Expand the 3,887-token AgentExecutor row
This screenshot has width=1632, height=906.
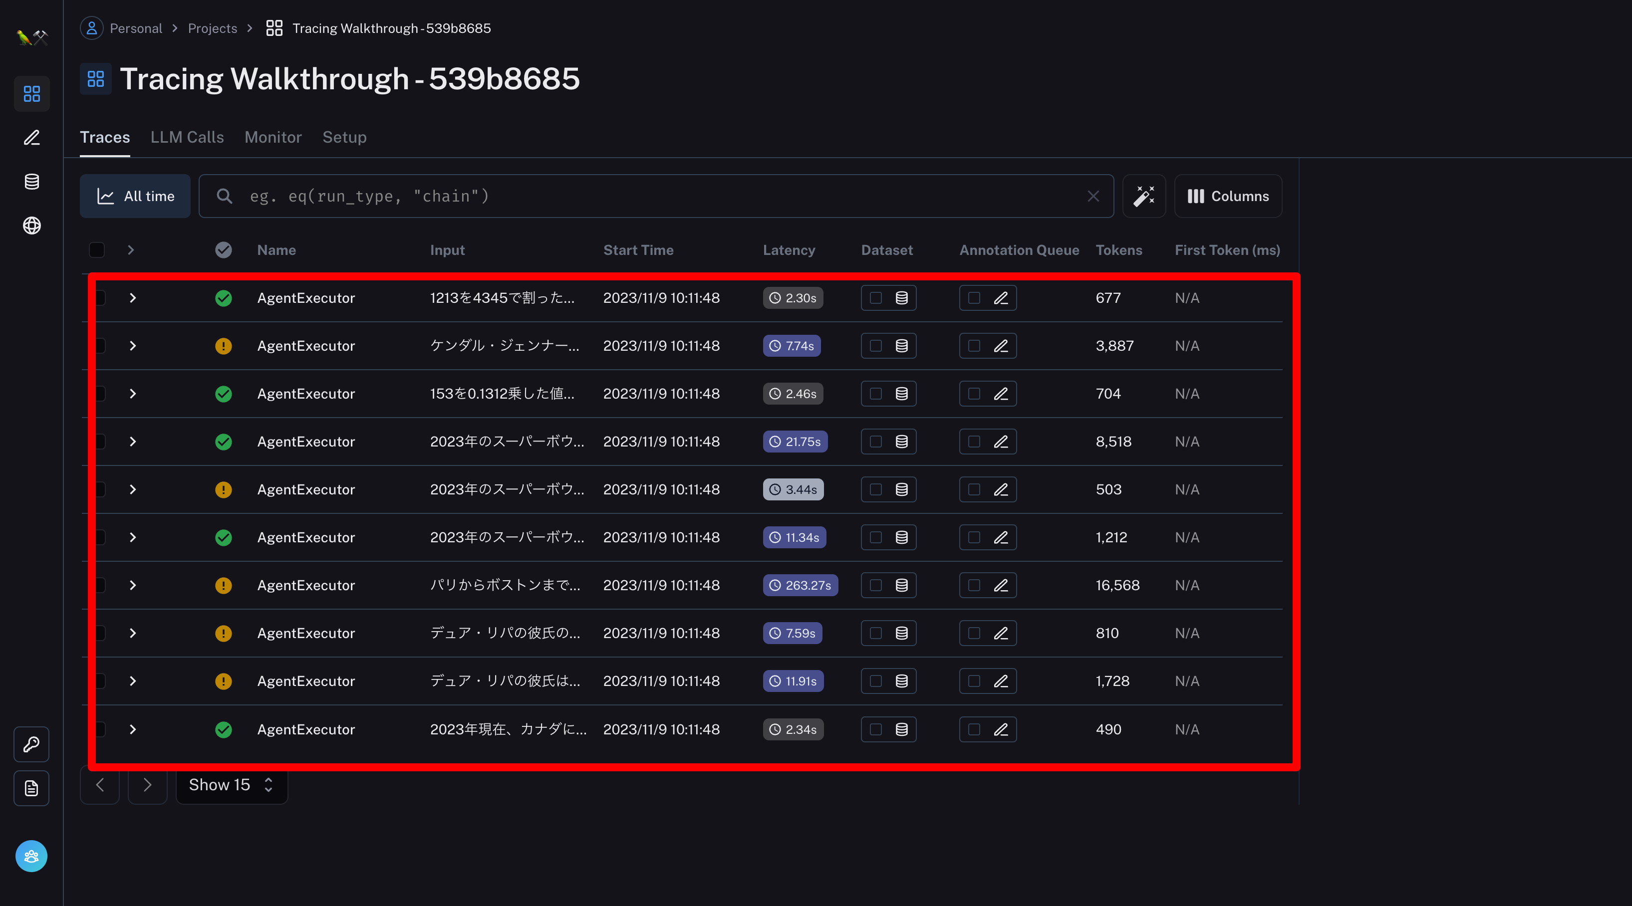[132, 346]
